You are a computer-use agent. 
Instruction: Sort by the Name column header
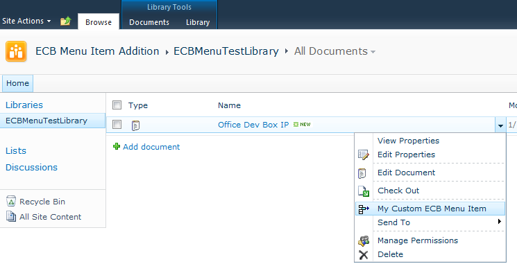229,105
